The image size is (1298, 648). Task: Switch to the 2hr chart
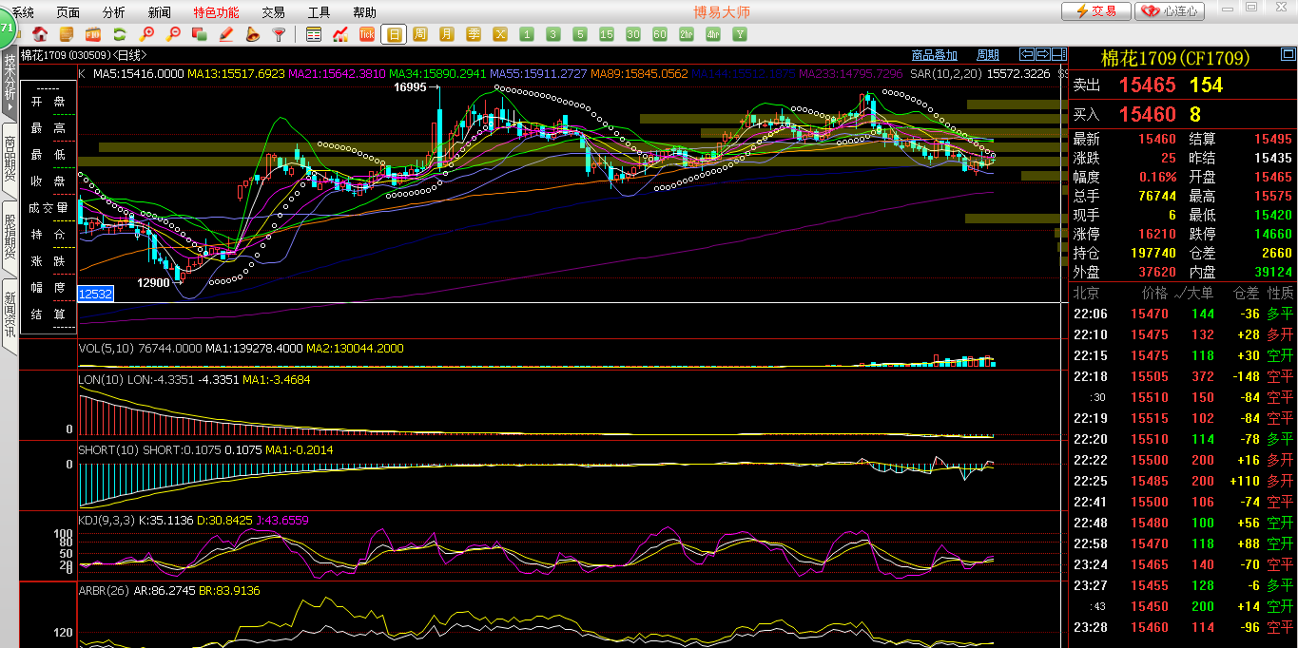[x=687, y=34]
